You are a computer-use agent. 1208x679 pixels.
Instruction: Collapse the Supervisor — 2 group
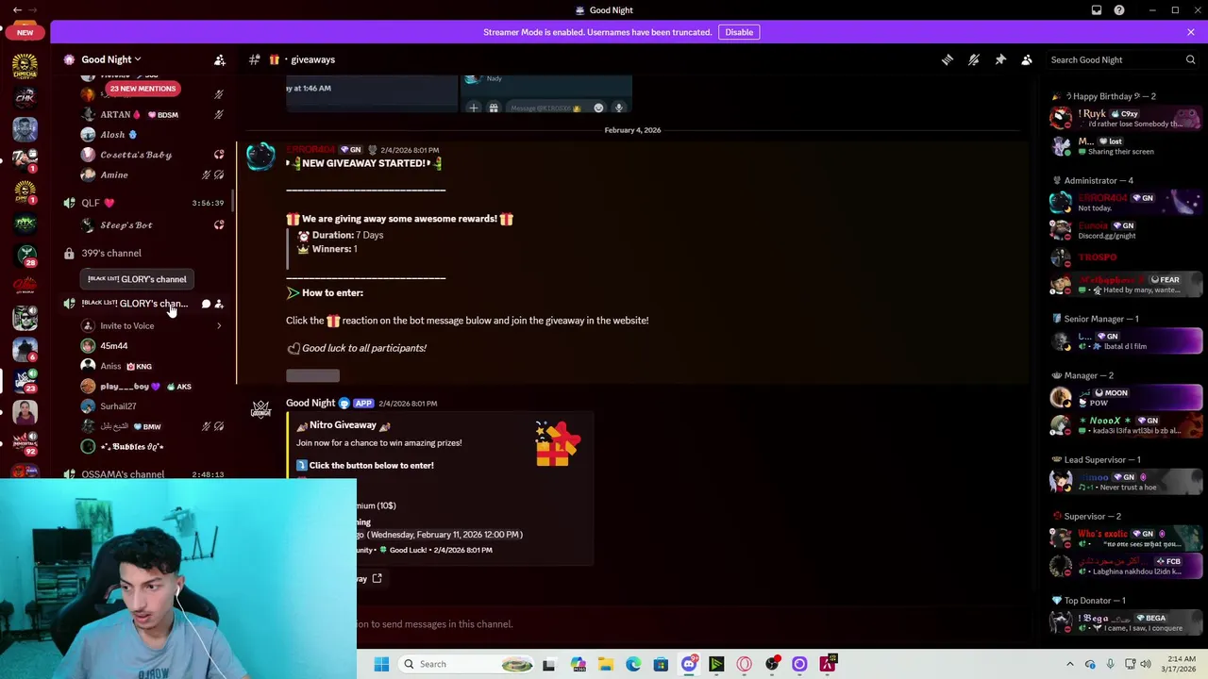click(1092, 517)
